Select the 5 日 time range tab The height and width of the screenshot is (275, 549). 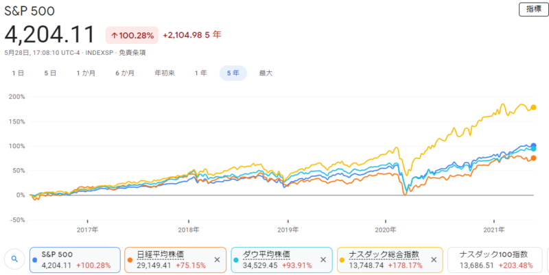(x=50, y=73)
